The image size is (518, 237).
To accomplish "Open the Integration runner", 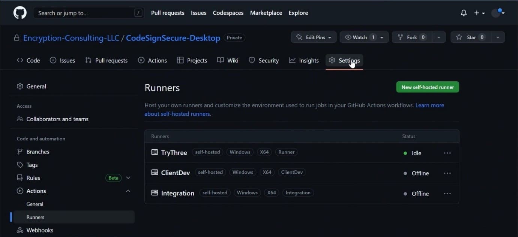I will (x=178, y=193).
